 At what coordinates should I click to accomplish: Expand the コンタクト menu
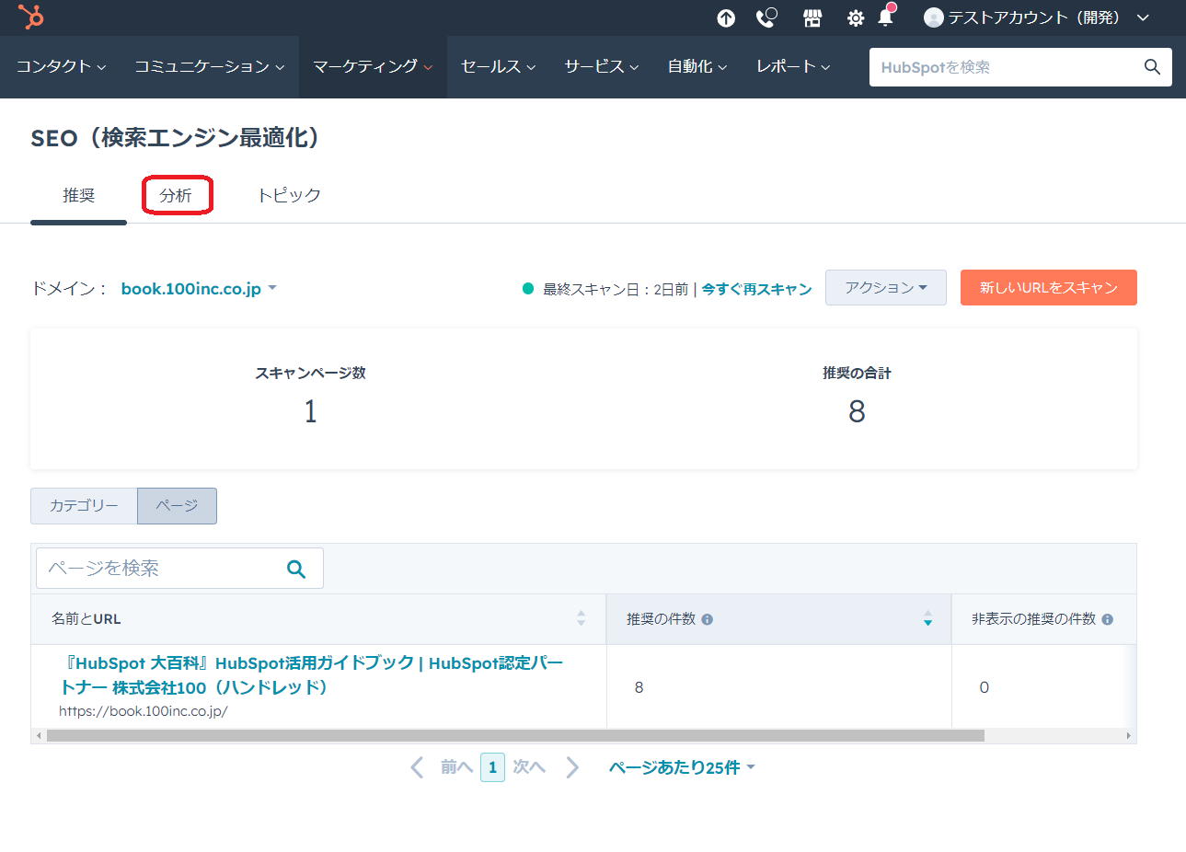61,66
